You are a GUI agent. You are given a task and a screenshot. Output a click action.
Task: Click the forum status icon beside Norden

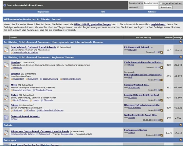point(6,65)
